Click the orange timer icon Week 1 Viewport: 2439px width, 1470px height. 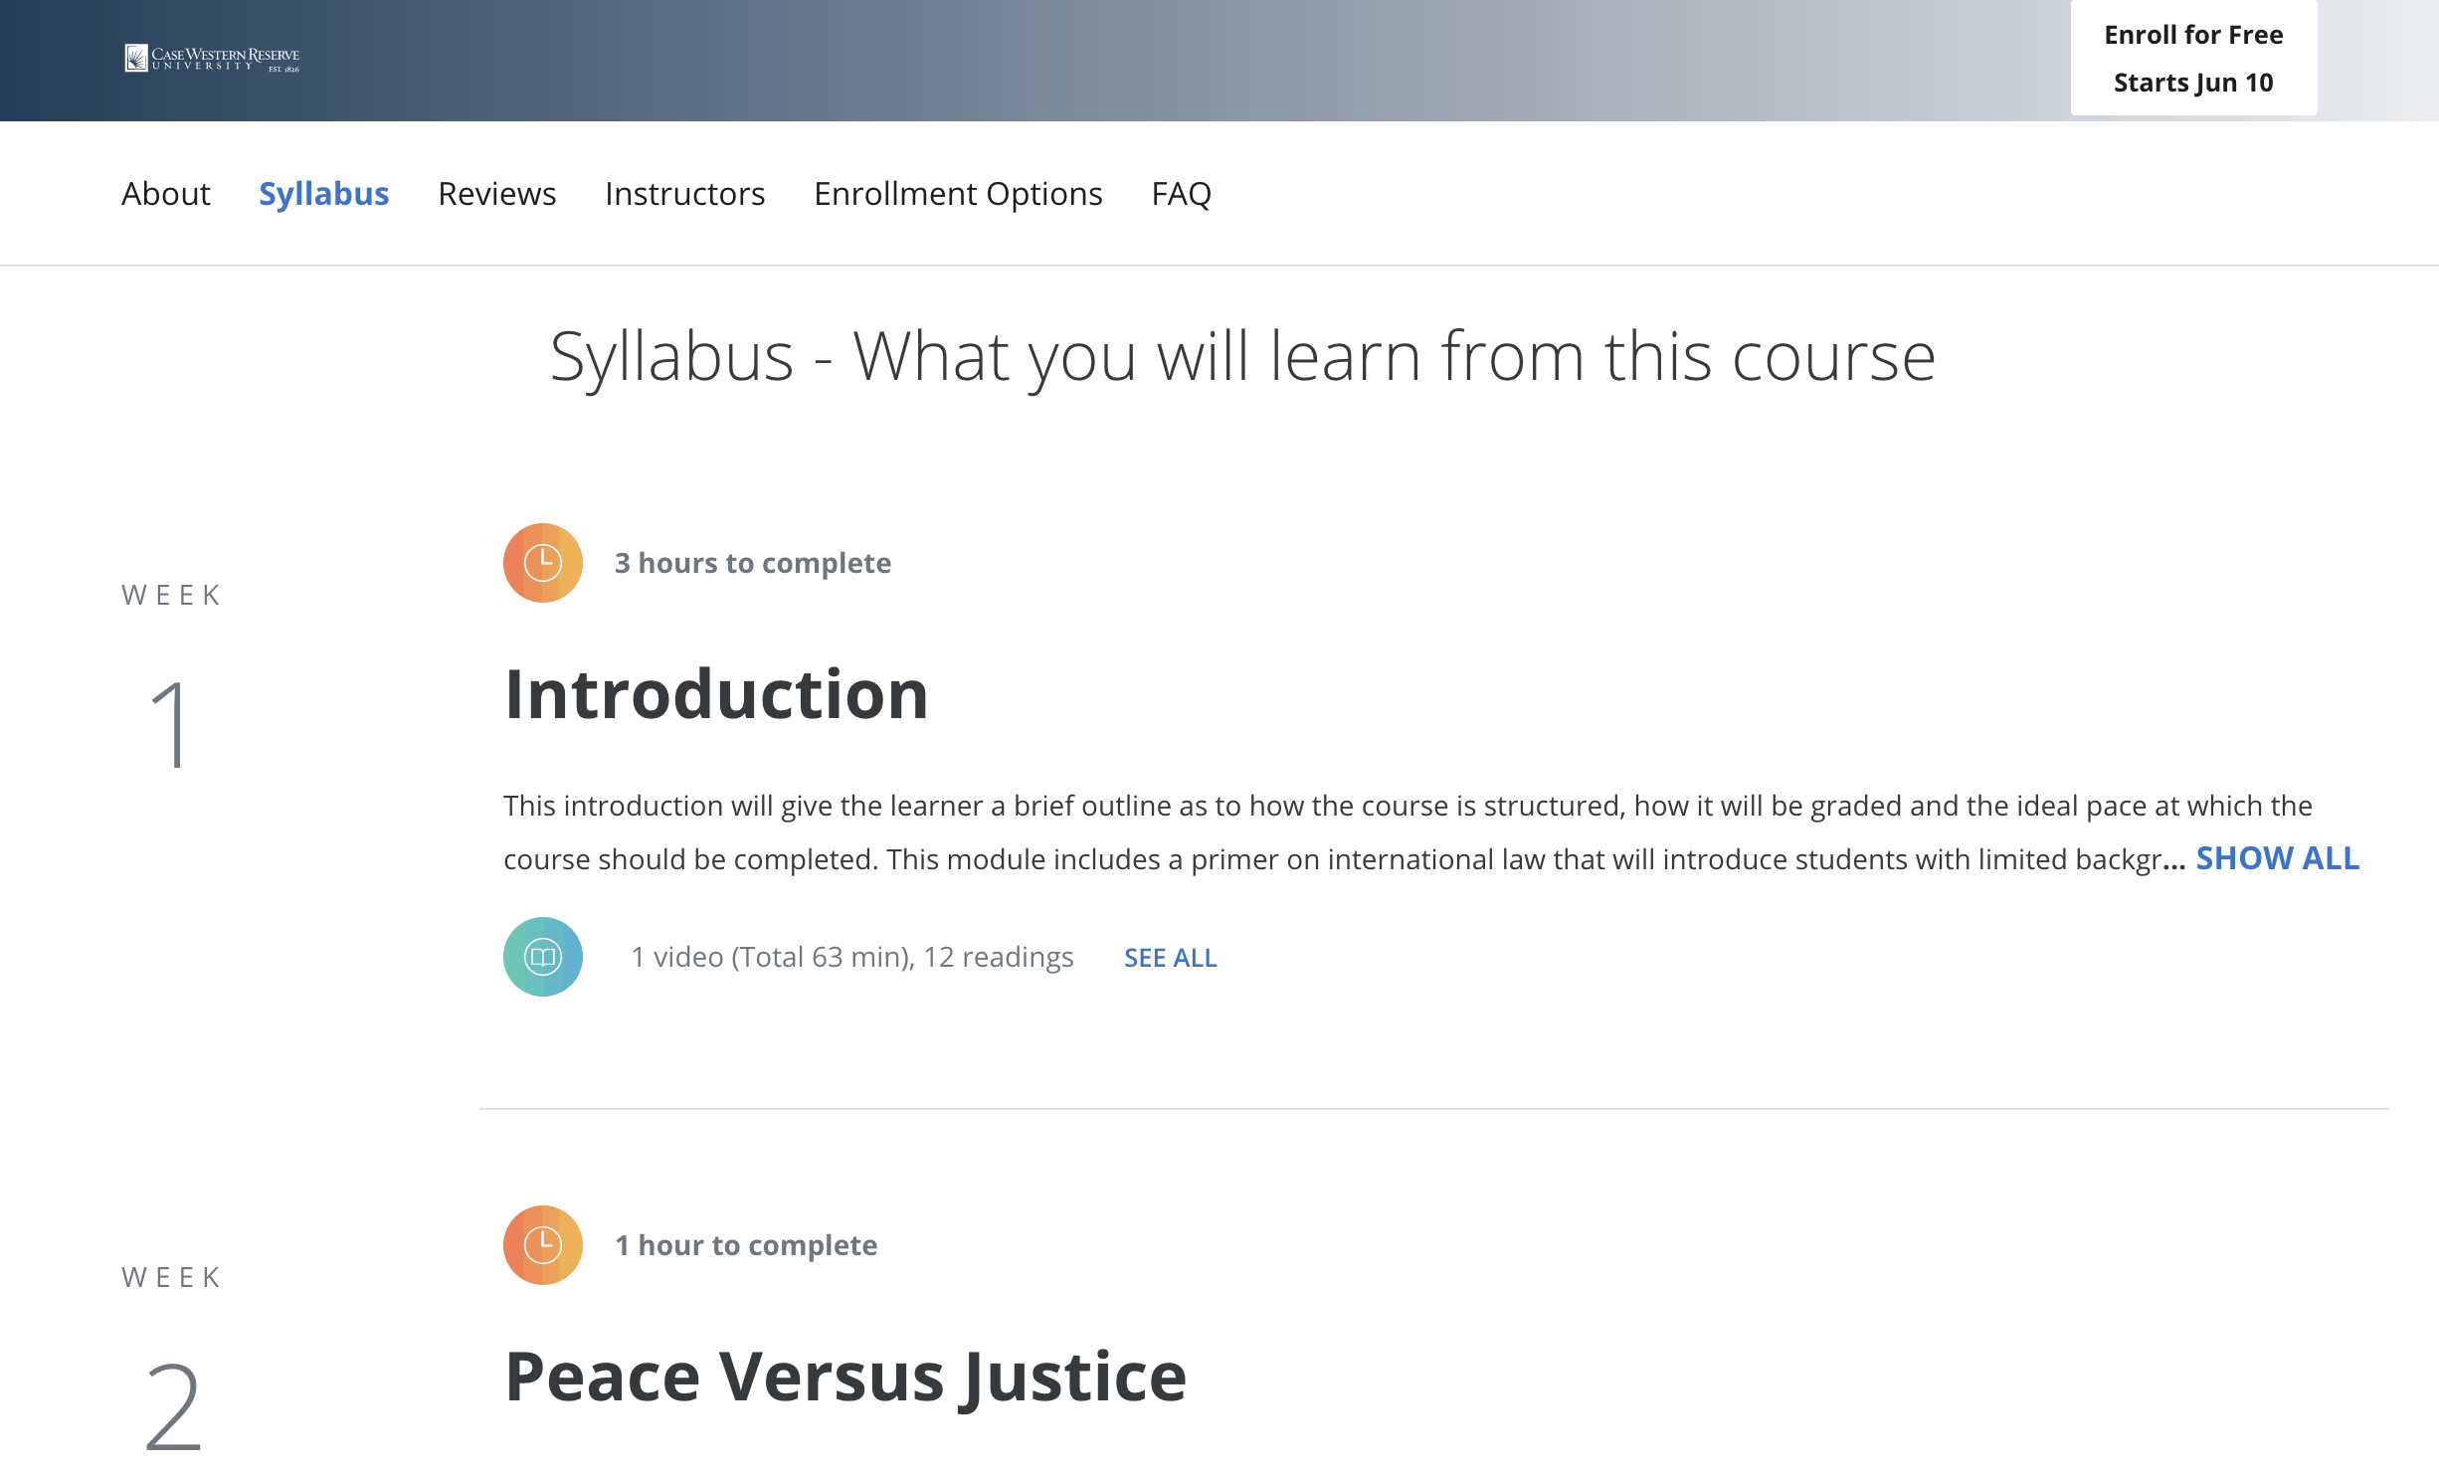tap(543, 563)
